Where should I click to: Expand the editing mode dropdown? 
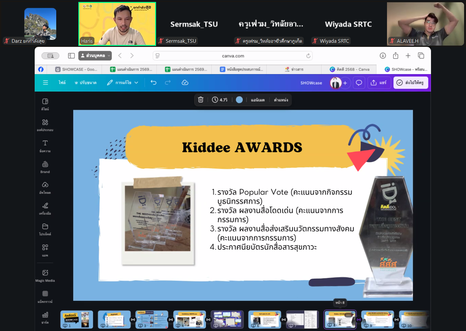click(123, 83)
